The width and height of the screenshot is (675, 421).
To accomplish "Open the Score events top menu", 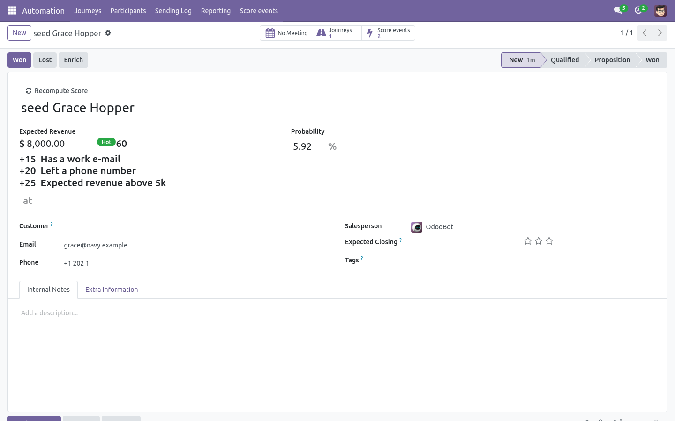I will point(259,10).
